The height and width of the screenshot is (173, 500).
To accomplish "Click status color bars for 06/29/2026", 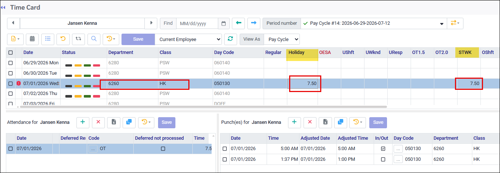I will click(x=83, y=65).
